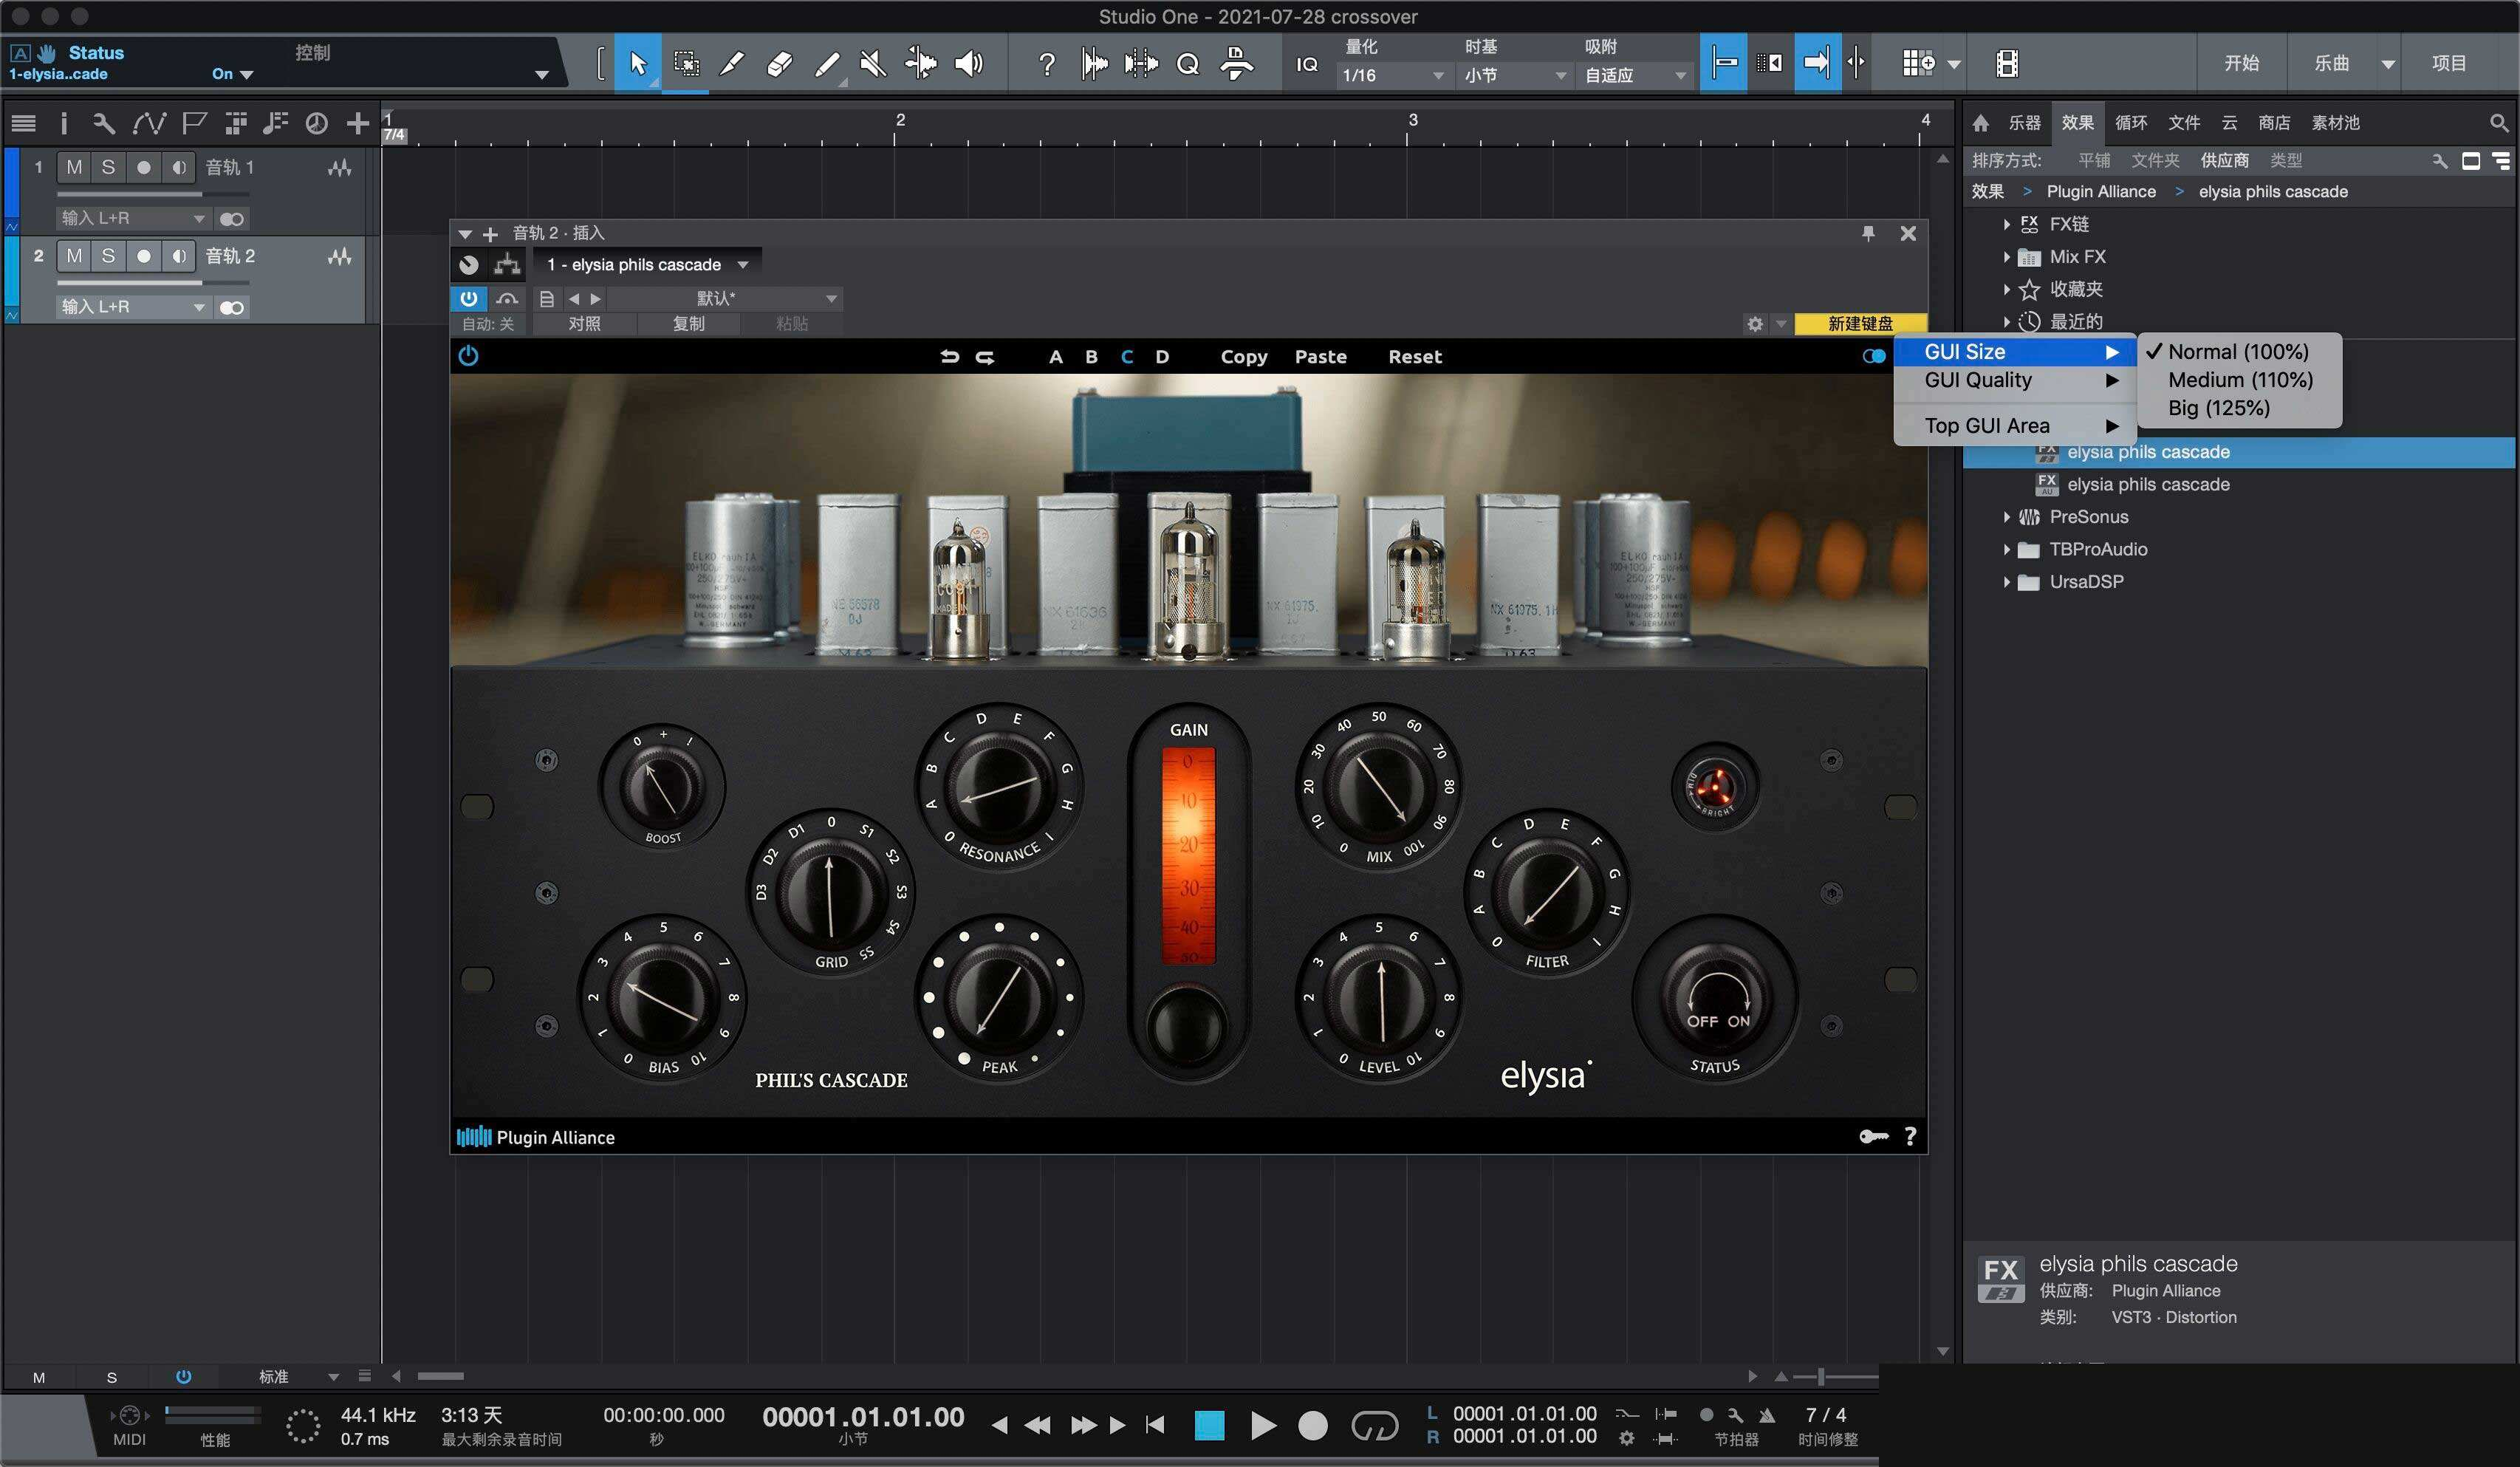Click Reset in plugin top bar
This screenshot has width=2520, height=1467.
(1414, 357)
